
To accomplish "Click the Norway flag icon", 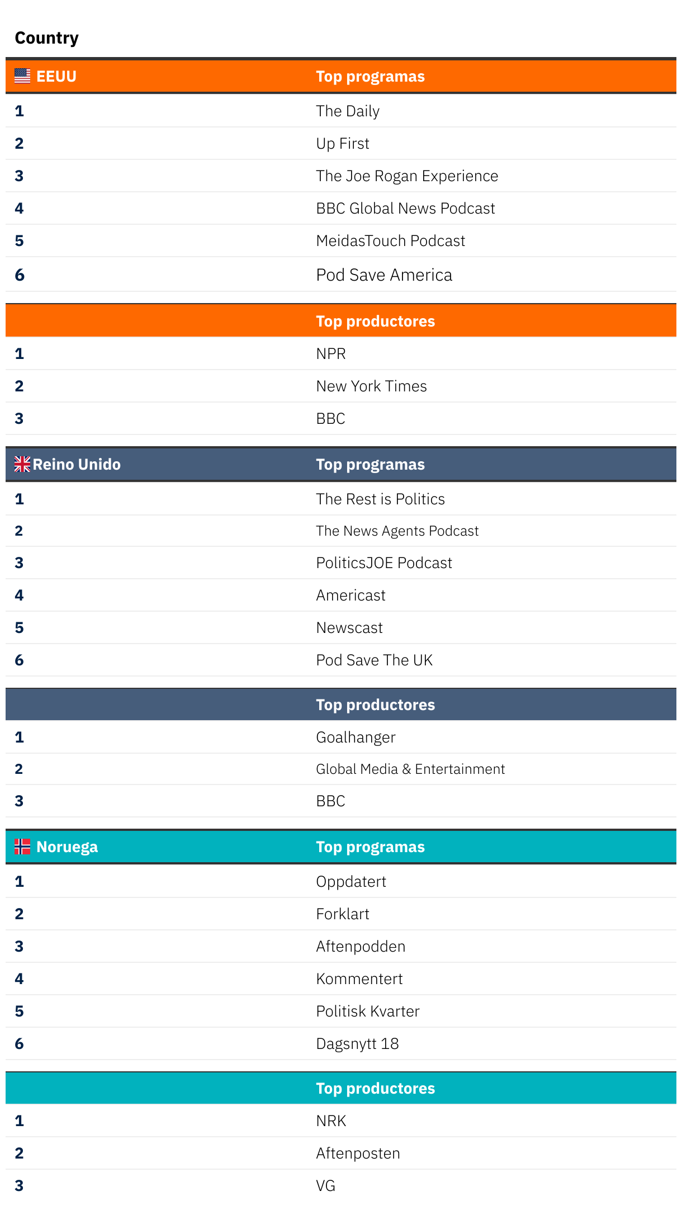I will pyautogui.click(x=22, y=847).
